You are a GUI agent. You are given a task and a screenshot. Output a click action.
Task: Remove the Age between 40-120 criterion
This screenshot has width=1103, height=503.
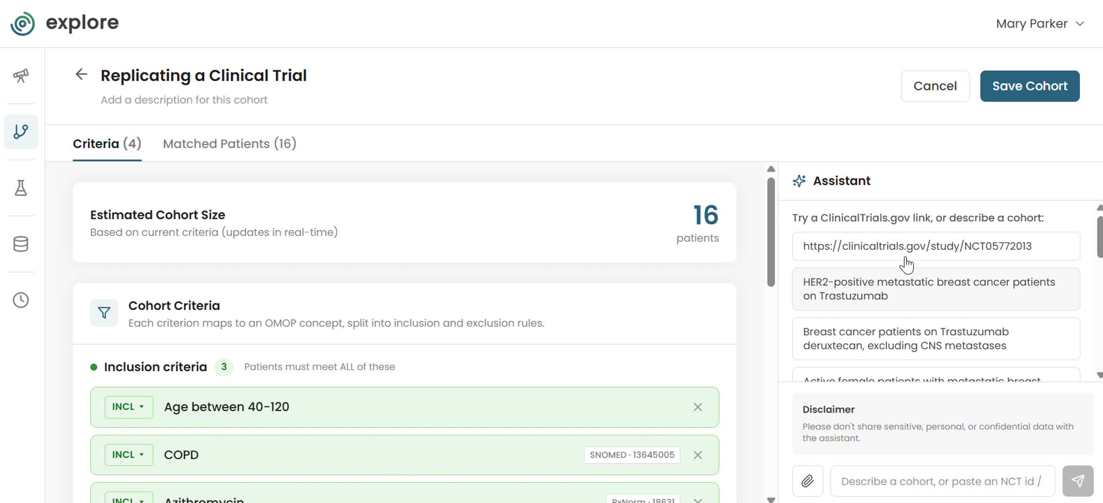pos(697,407)
